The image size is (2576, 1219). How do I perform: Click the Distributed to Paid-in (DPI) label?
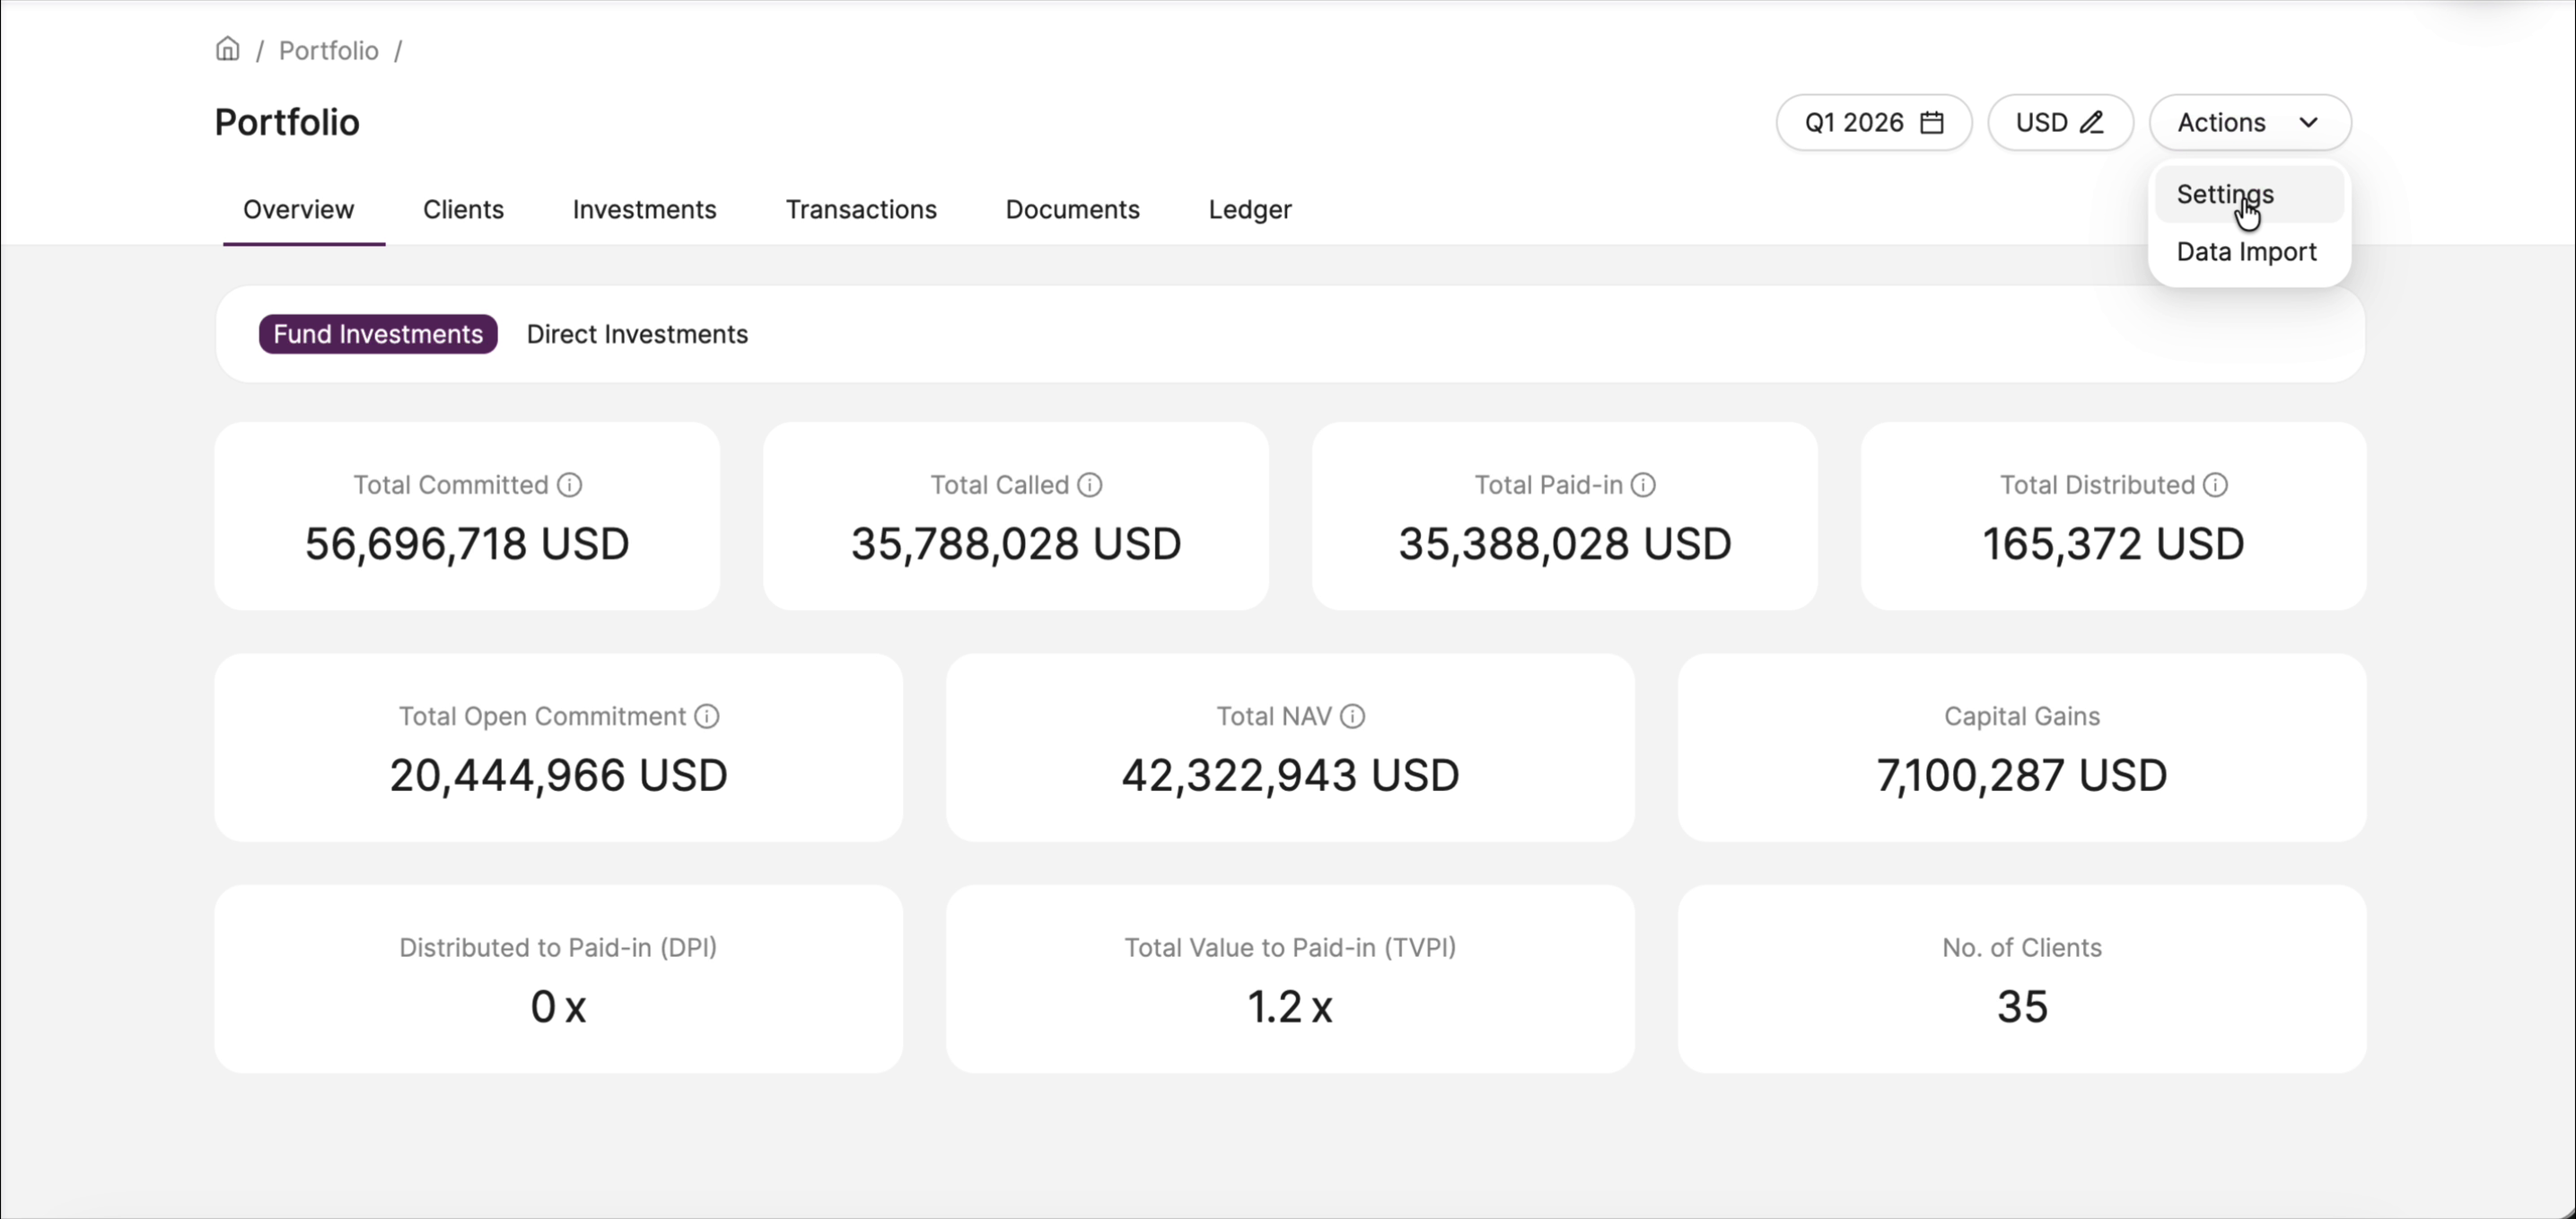coord(558,947)
